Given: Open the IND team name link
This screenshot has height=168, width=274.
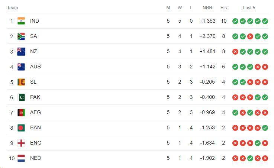Looking at the screenshot, I should click(35, 21).
